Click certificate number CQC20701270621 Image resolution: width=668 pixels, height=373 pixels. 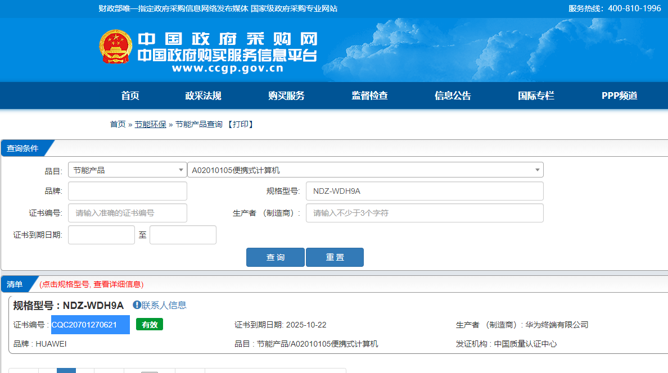click(x=84, y=325)
